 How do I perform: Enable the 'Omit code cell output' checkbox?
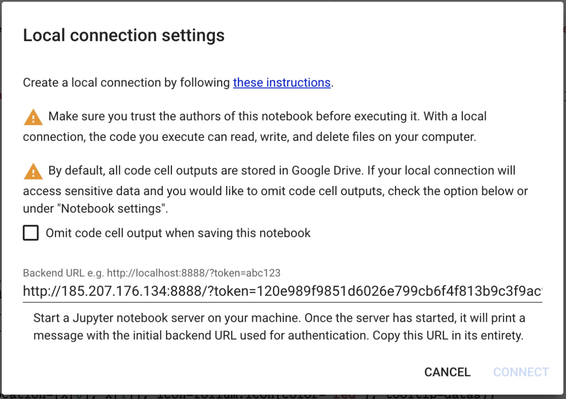pos(31,233)
